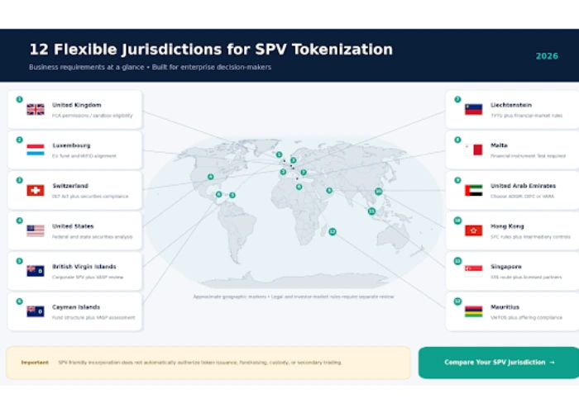The width and height of the screenshot is (579, 413).
Task: Click the Cayman Islands card title
Action: coord(76,306)
